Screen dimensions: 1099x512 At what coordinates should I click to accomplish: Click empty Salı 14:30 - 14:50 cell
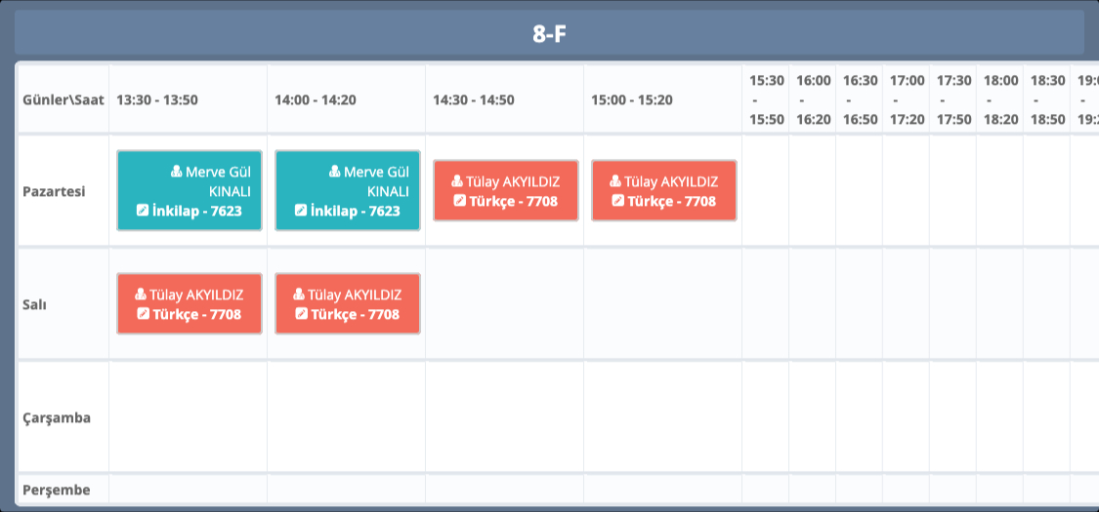tap(504, 304)
